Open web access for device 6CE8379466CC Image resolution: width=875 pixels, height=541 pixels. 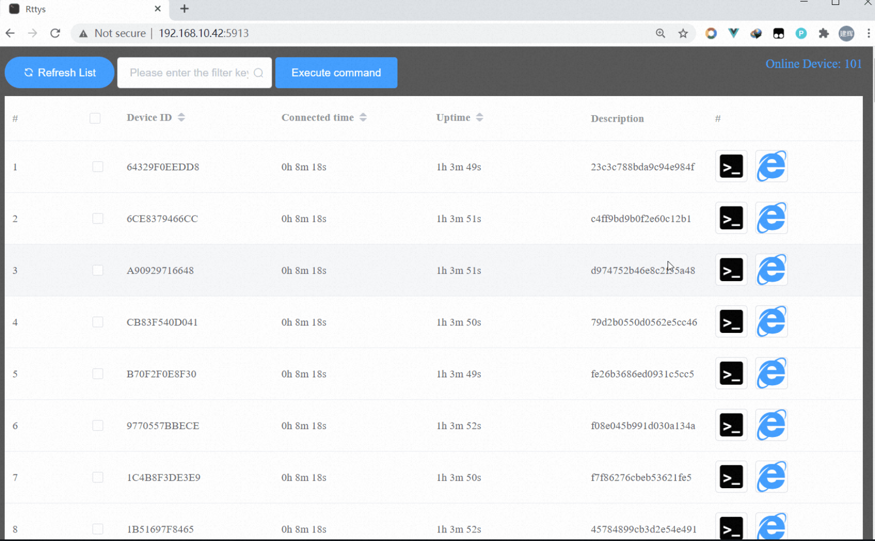pos(771,218)
